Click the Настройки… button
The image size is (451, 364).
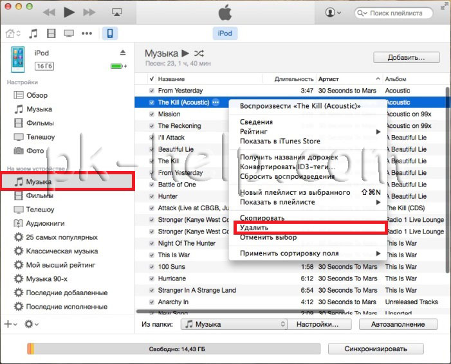(x=320, y=324)
